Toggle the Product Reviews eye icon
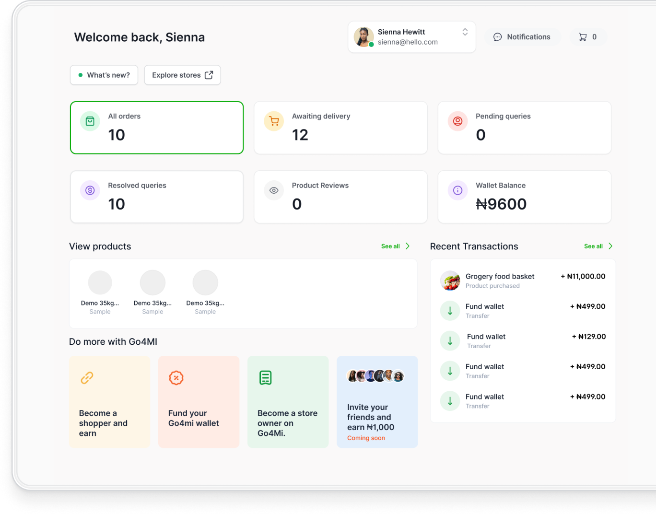 [x=274, y=190]
